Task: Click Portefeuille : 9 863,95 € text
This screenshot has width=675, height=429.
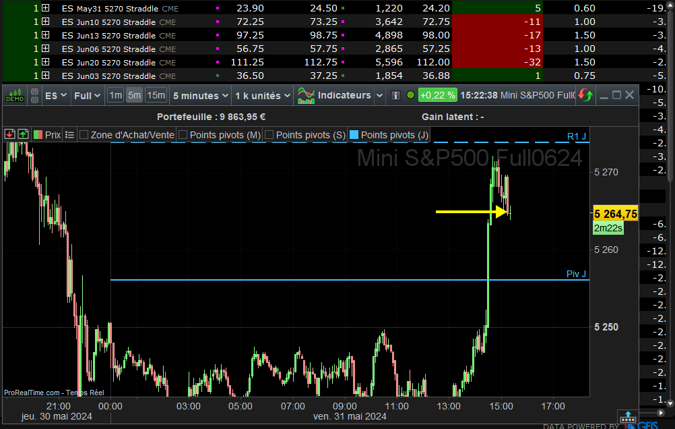Action: 211,117
